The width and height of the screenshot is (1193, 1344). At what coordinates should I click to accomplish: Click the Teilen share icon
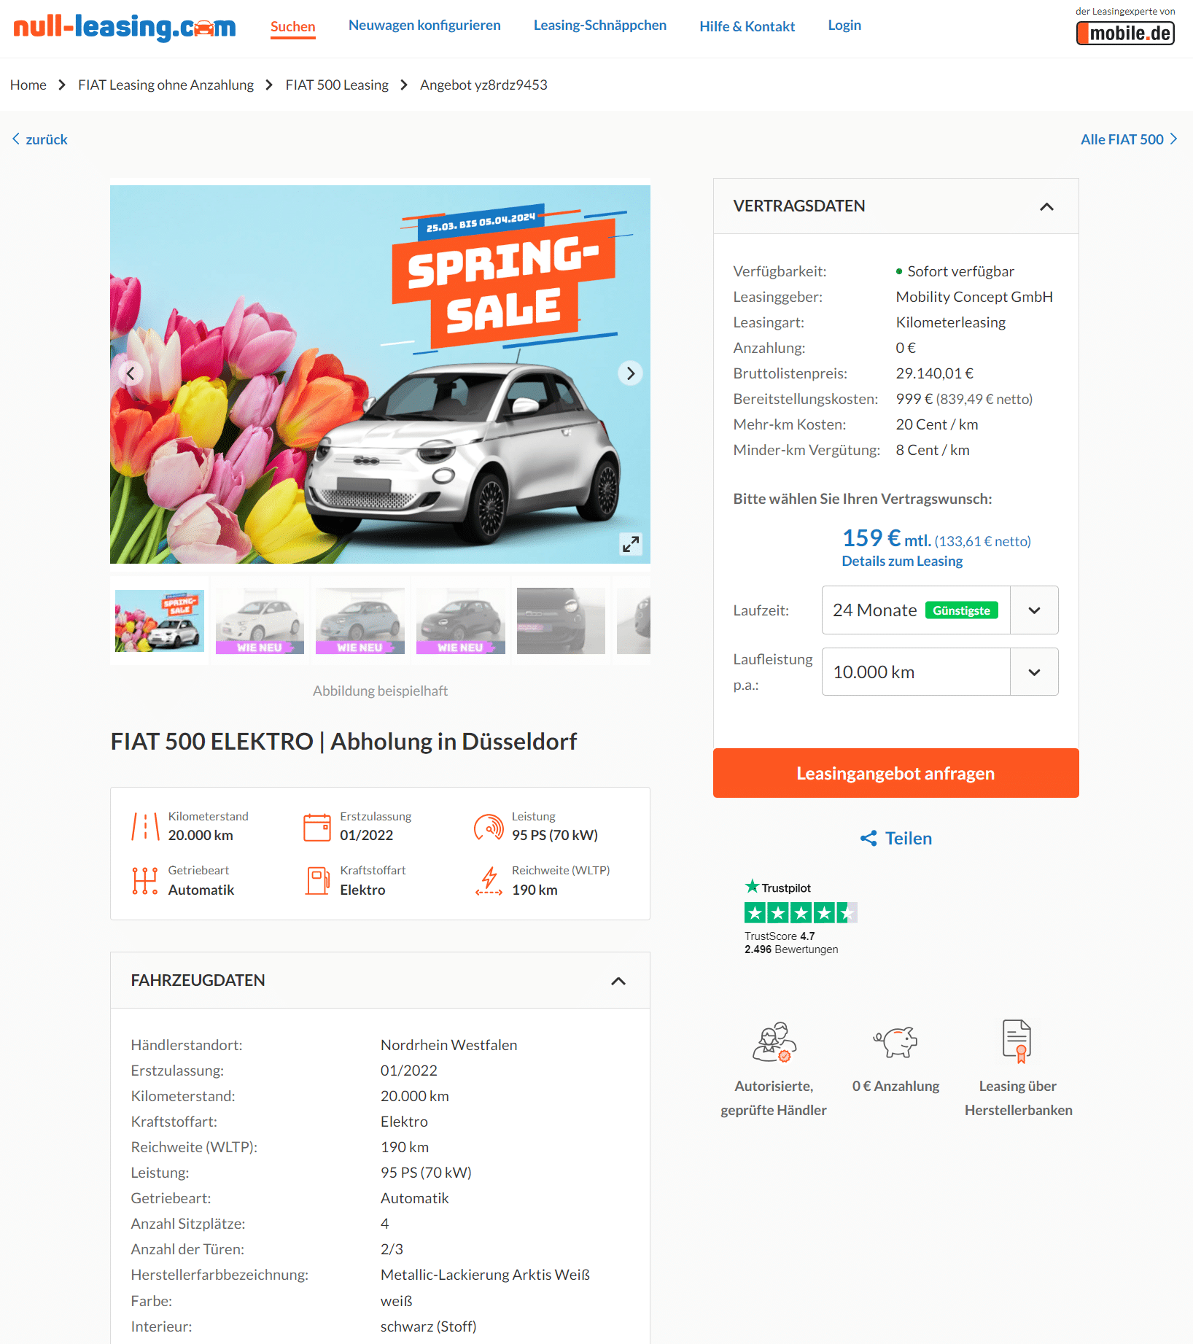click(x=868, y=839)
